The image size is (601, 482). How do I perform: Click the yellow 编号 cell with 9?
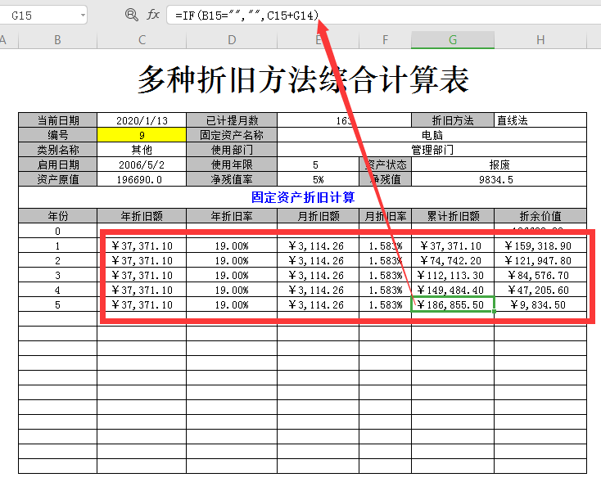[142, 135]
